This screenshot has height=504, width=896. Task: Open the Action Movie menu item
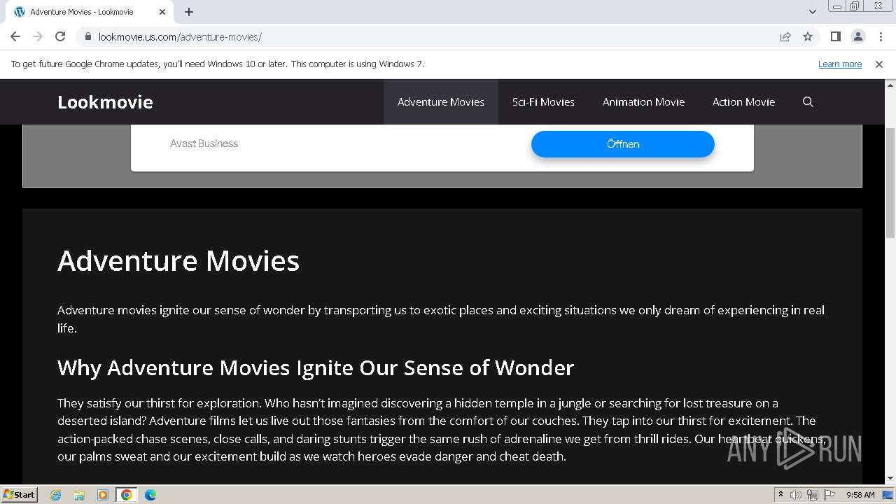(743, 102)
